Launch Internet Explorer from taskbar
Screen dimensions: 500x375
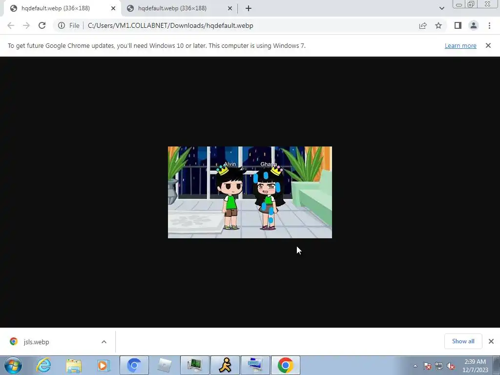click(43, 365)
